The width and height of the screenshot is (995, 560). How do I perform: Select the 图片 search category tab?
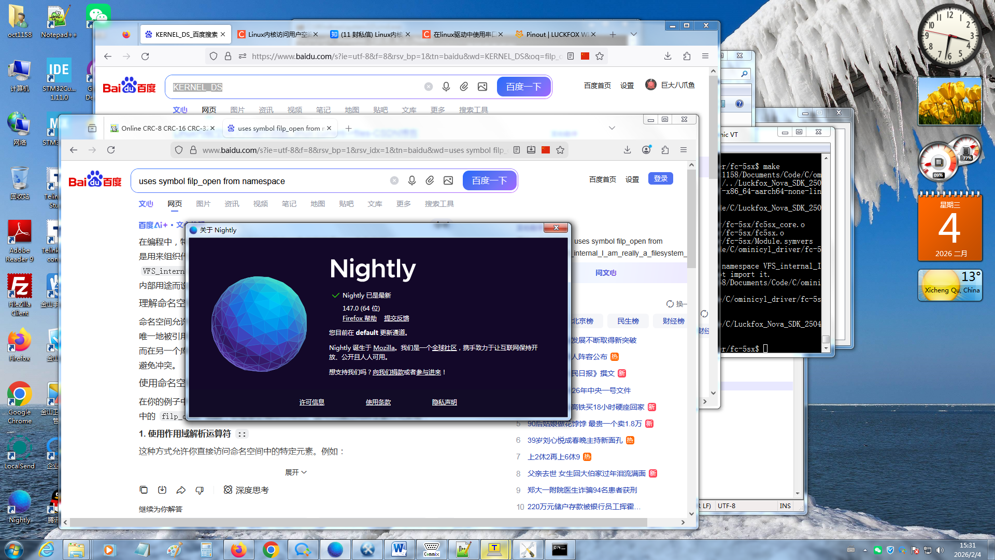[x=203, y=204]
